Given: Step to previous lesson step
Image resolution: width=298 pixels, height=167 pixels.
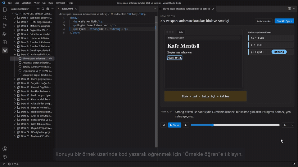Looking at the screenshot, I should click(164, 125).
